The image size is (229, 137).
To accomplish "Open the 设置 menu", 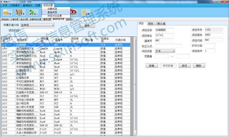I will [x=38, y=5].
